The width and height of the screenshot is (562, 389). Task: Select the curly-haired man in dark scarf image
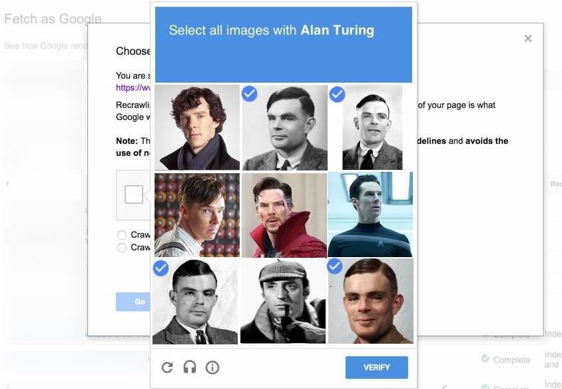(197, 127)
